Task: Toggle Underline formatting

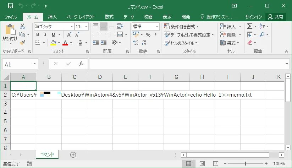Action: [54, 34]
